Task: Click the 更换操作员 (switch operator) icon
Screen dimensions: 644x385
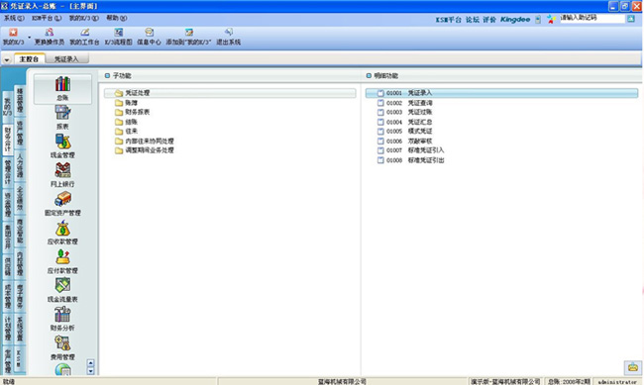Action: (x=50, y=37)
